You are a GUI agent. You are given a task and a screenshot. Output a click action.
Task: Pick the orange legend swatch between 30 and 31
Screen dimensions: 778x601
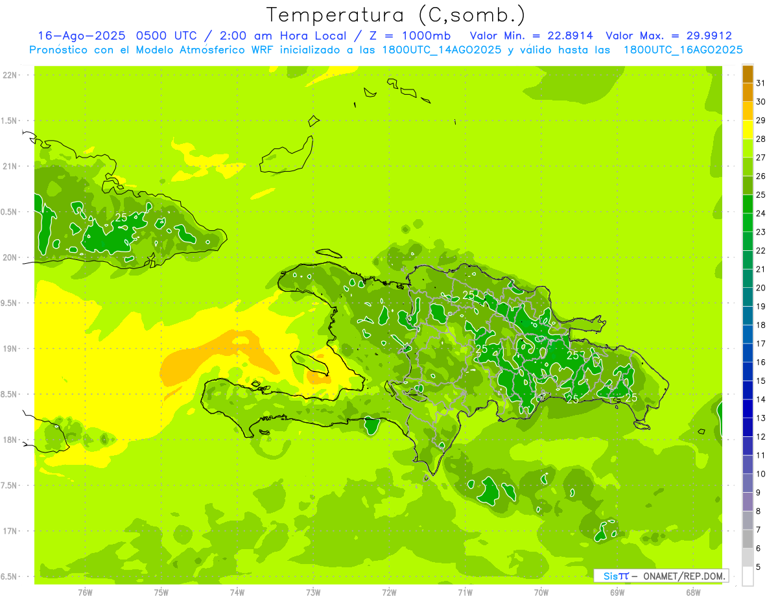748,93
